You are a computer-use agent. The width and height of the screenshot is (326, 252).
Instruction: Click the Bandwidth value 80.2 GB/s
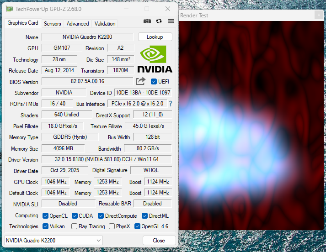148,148
